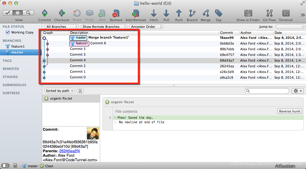Expand the STASHES sidebar section
The width and height of the screenshot is (306, 169).
[x=10, y=77]
